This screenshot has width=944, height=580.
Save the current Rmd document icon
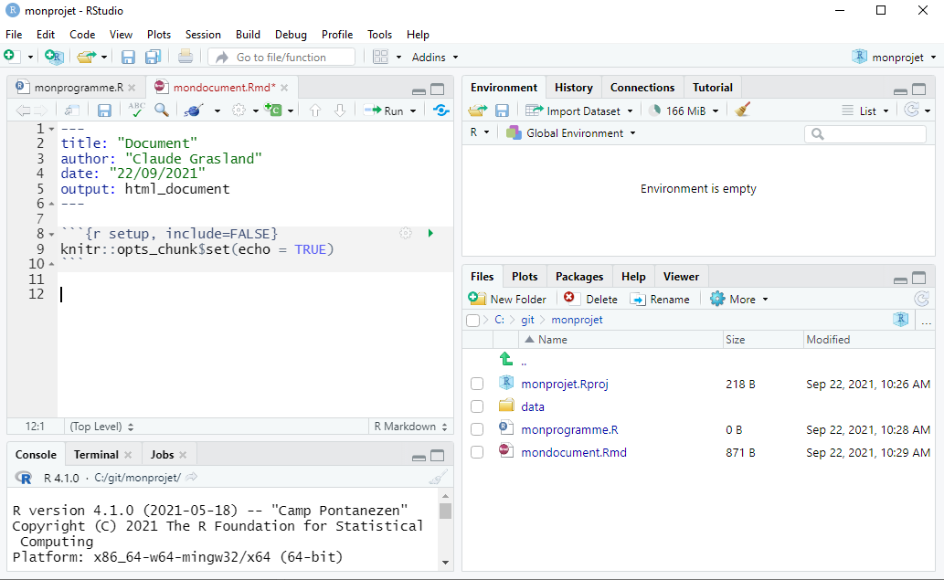pyautogui.click(x=104, y=111)
